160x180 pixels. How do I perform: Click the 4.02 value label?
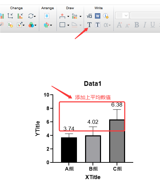tap(93, 122)
